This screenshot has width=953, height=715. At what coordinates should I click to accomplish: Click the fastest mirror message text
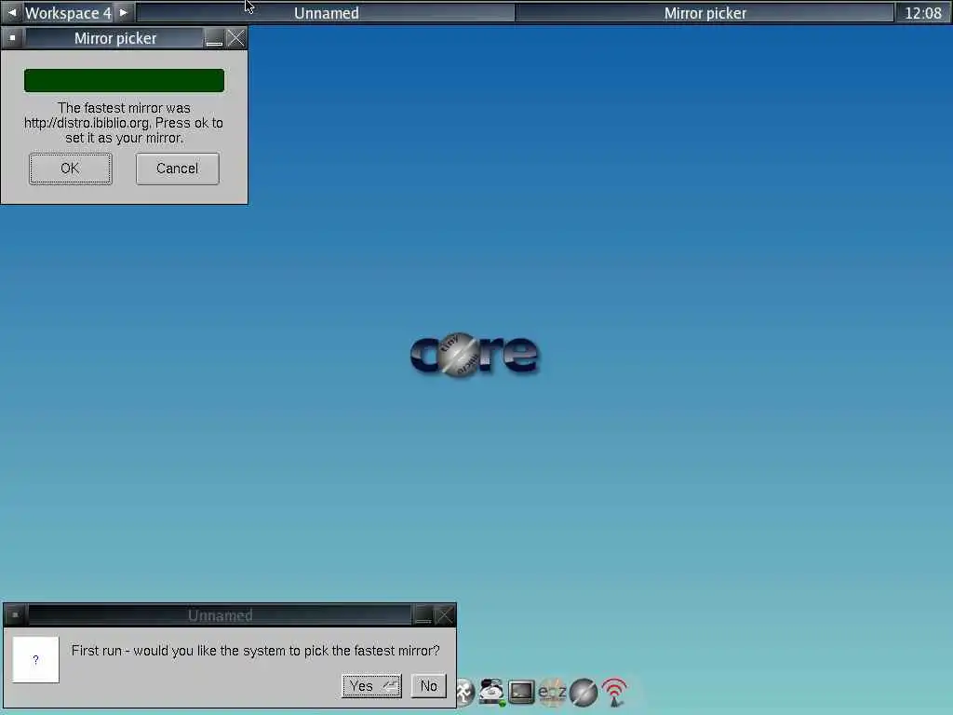pyautogui.click(x=124, y=123)
